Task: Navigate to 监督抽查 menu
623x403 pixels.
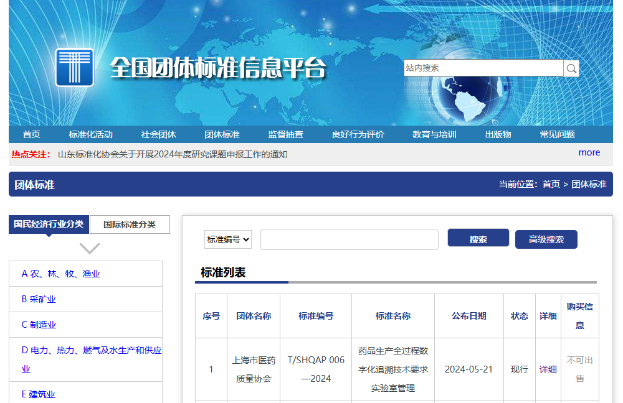Action: pos(286,134)
